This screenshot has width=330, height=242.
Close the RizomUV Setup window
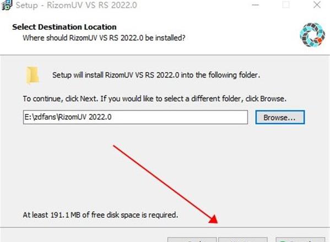click(317, 4)
